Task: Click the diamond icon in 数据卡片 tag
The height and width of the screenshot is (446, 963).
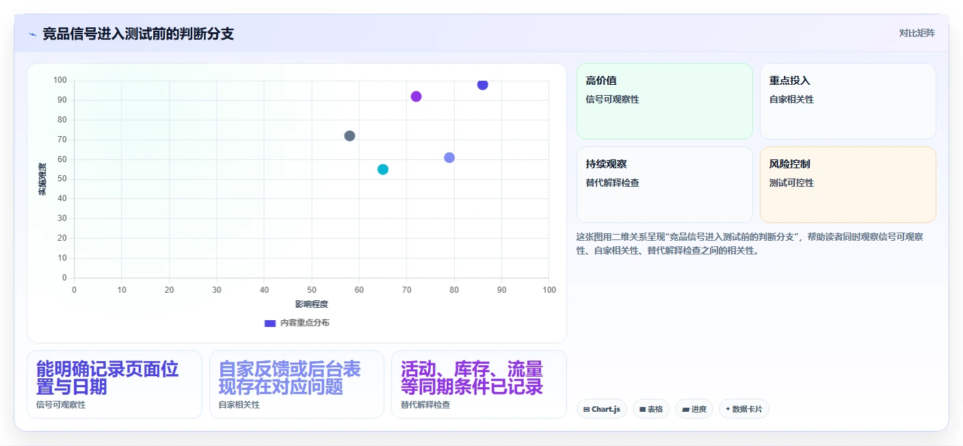Action: pyautogui.click(x=728, y=409)
